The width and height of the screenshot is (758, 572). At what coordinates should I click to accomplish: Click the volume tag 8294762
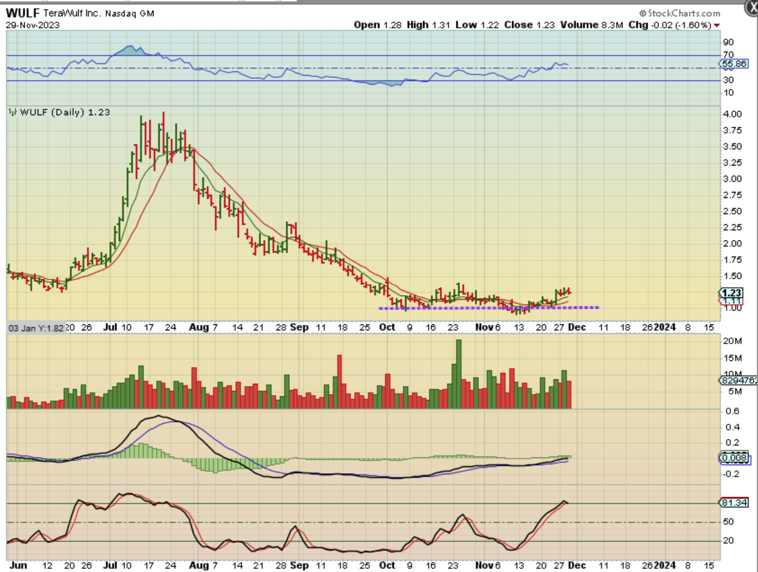(x=738, y=380)
